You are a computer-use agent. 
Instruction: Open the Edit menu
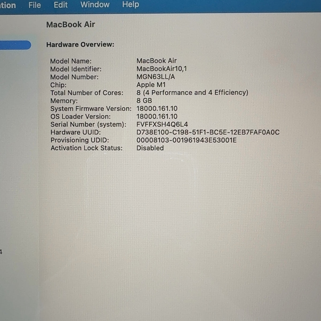point(61,5)
